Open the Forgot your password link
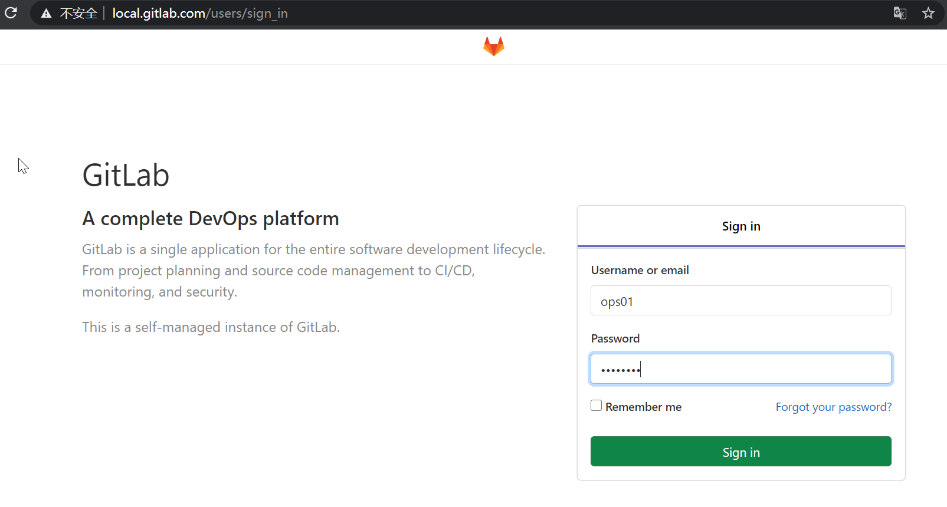 (x=834, y=407)
